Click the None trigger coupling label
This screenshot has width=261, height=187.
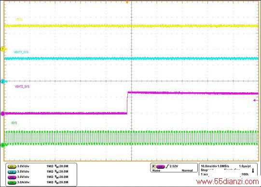coord(156,171)
